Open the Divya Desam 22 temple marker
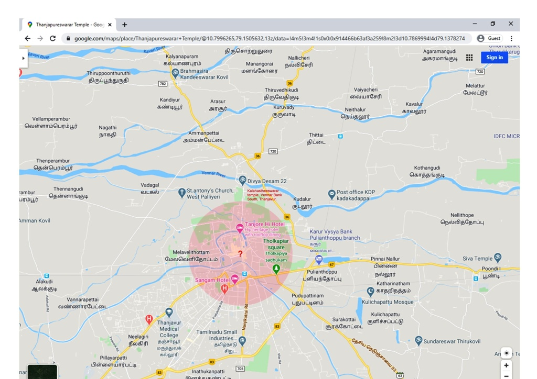The width and height of the screenshot is (537, 379). click(242, 180)
